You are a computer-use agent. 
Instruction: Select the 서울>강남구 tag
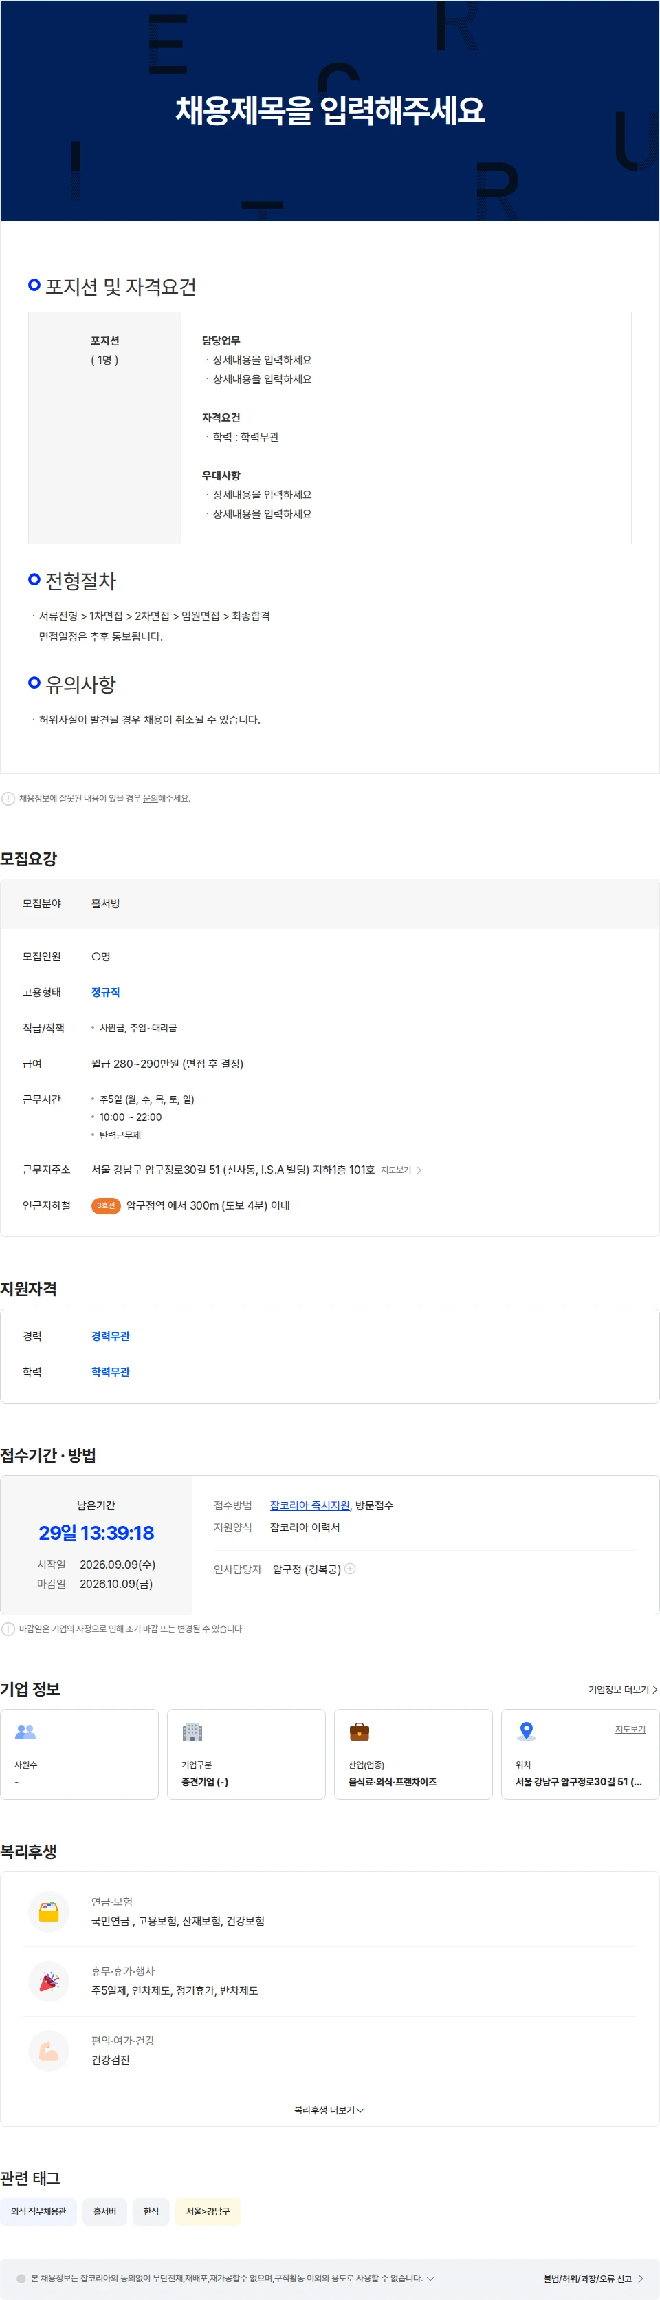coord(208,2212)
